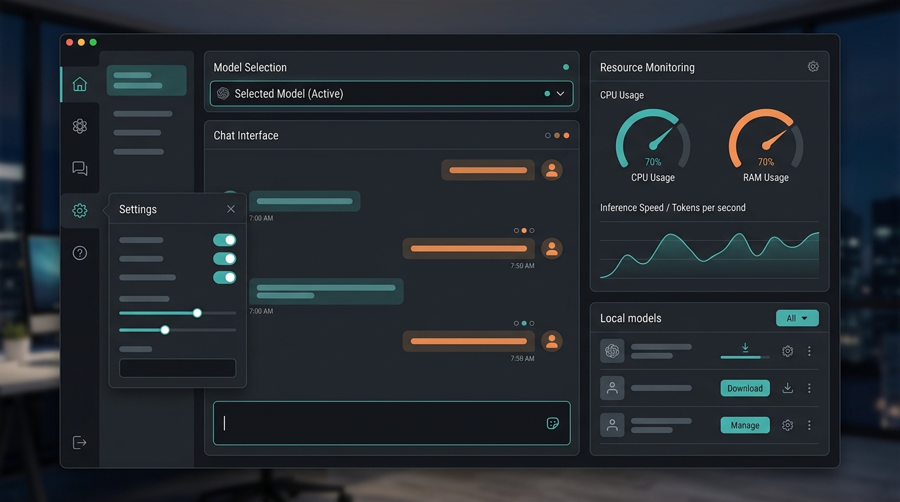
Task: Click the download arrow icon beside Download button
Action: click(x=788, y=388)
